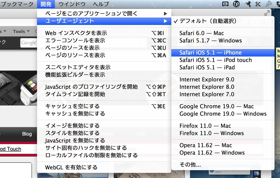Select Internet Explorer 7.0 user agent
This screenshot has height=178, width=280.
(x=223, y=94)
